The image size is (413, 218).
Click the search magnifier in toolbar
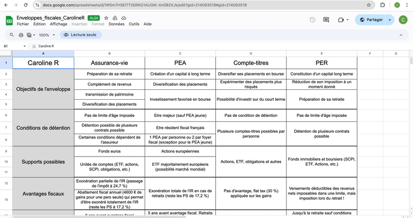click(x=11, y=35)
